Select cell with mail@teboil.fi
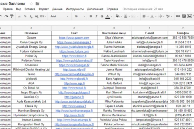Viewport: 194px width, 129px height. click(150, 88)
